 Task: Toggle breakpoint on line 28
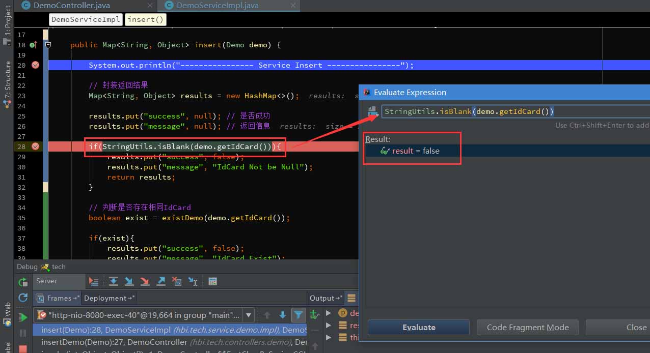click(35, 146)
